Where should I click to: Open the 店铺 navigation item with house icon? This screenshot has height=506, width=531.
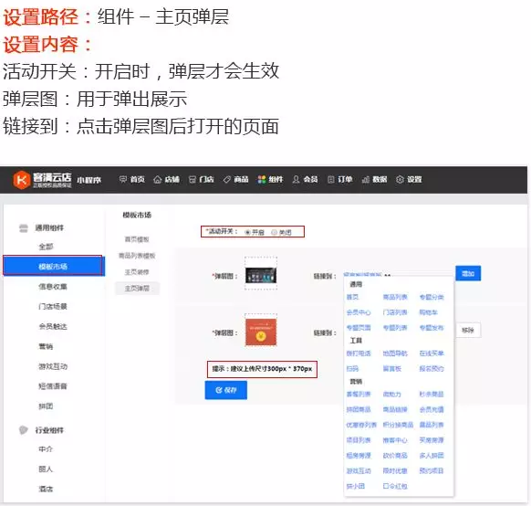tap(167, 179)
